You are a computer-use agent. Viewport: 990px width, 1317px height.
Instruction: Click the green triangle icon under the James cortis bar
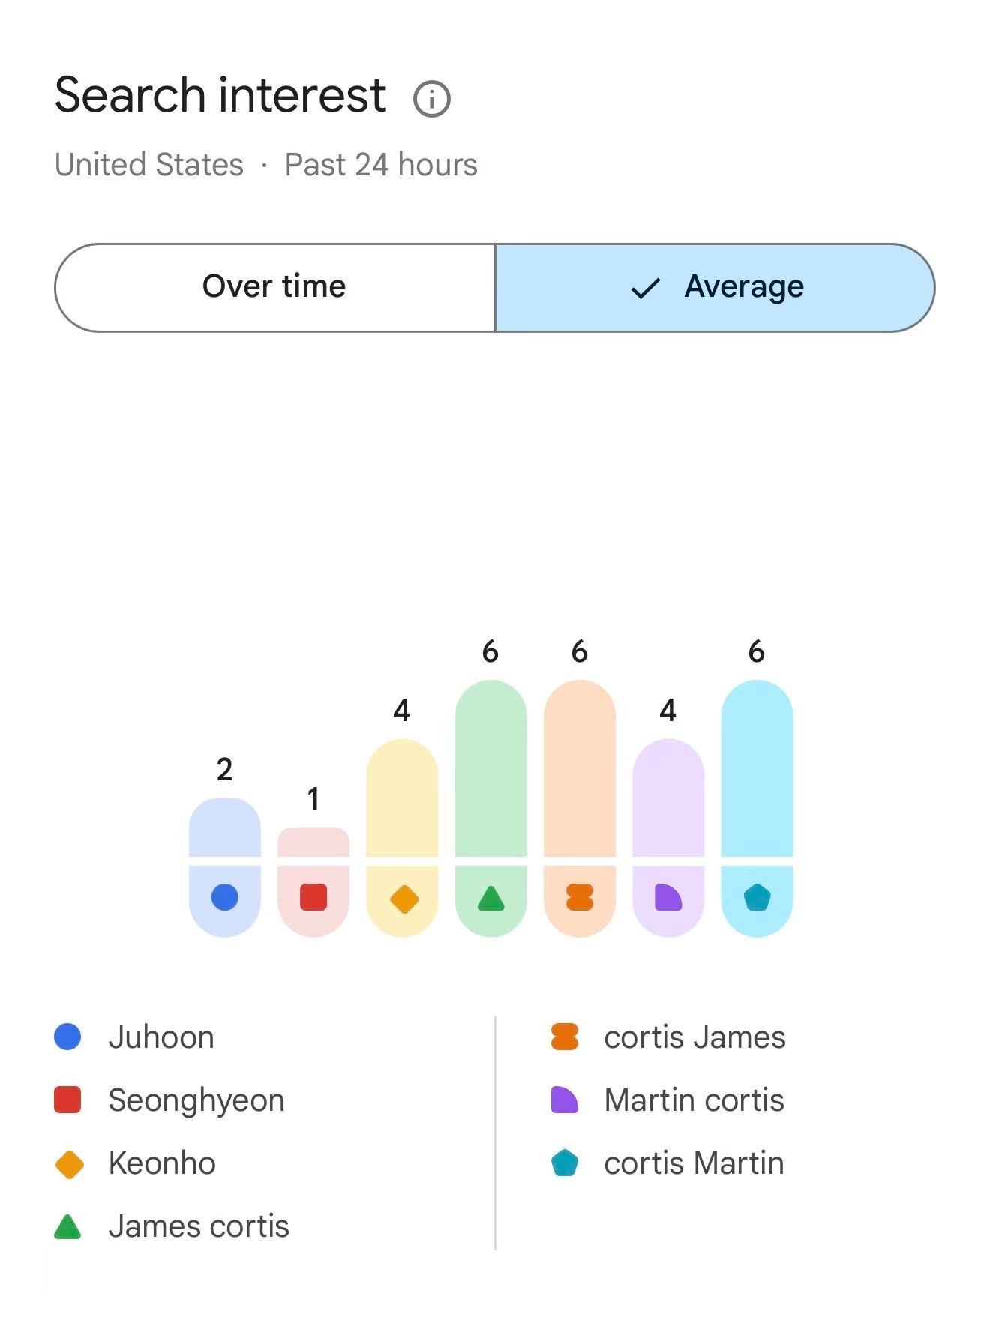point(491,898)
